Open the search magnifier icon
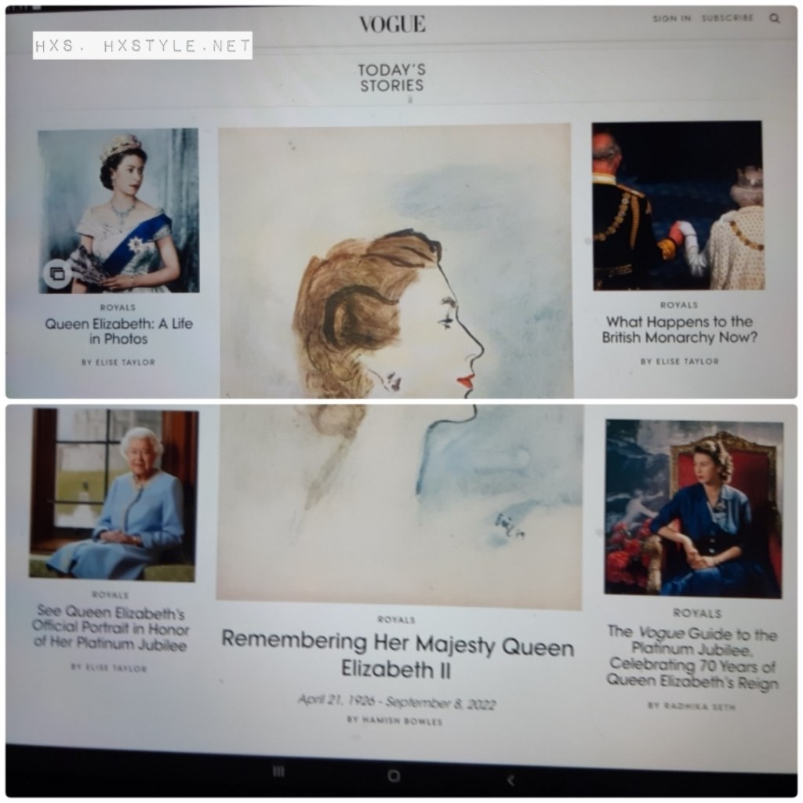 click(x=774, y=19)
